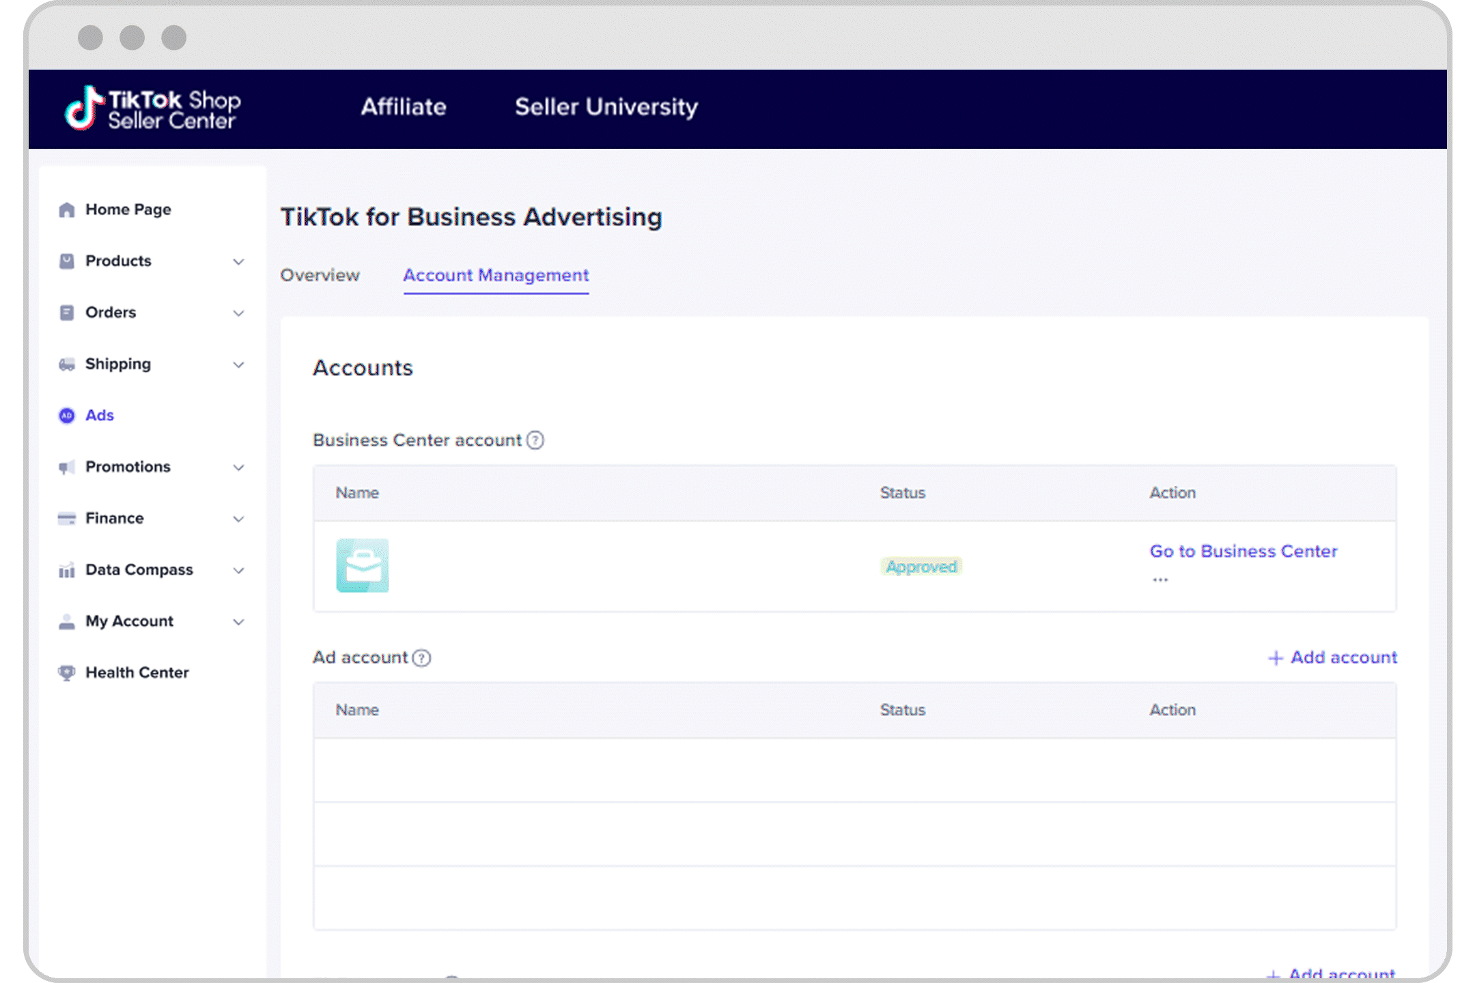Click help icon beside Ad account
This screenshot has height=983, width=1475.
pyautogui.click(x=422, y=658)
